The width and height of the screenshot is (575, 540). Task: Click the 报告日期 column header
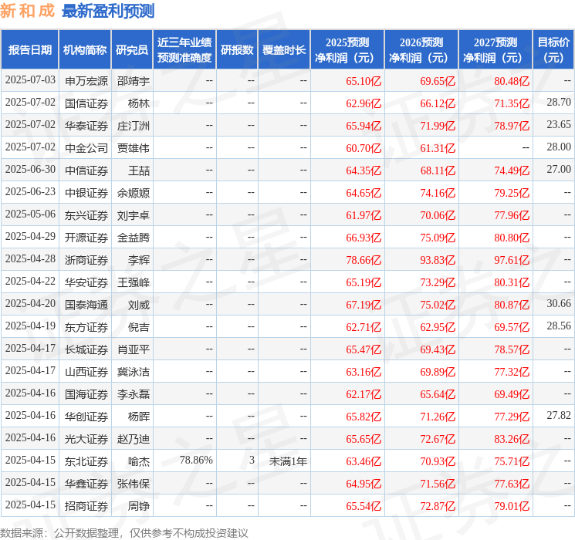click(x=29, y=50)
